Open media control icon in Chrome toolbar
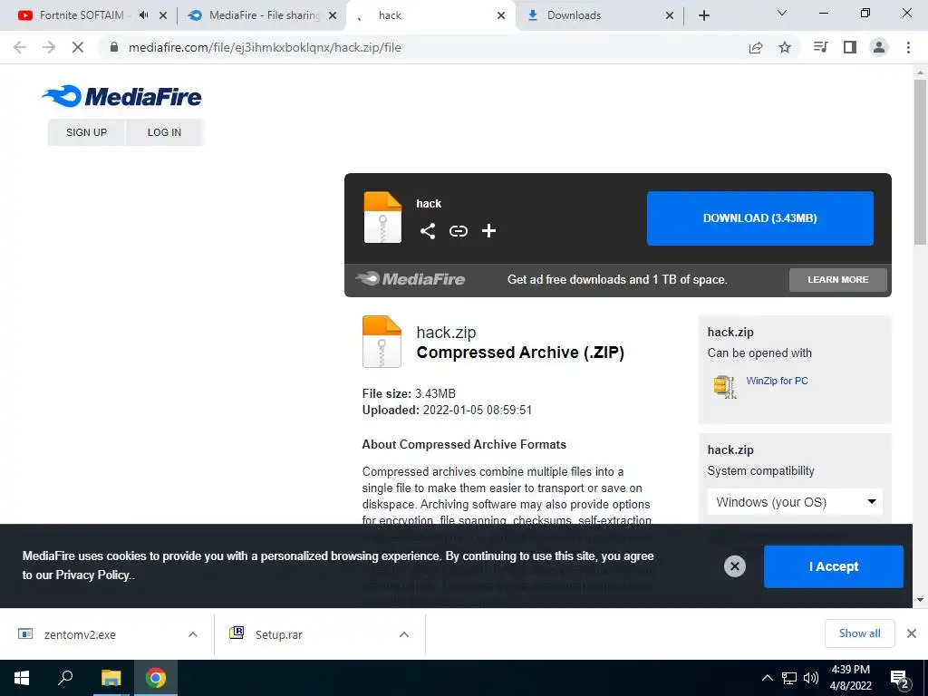This screenshot has height=696, width=928. tap(820, 47)
